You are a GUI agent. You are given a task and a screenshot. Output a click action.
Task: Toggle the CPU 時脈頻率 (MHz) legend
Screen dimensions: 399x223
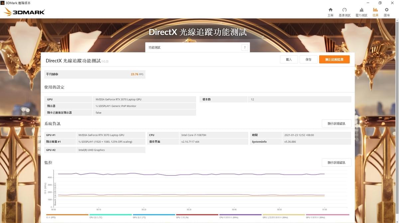pyautogui.click(x=240, y=216)
